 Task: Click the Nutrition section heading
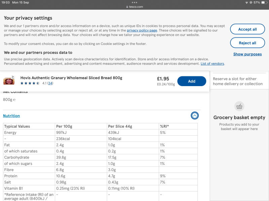pyautogui.click(x=11, y=116)
